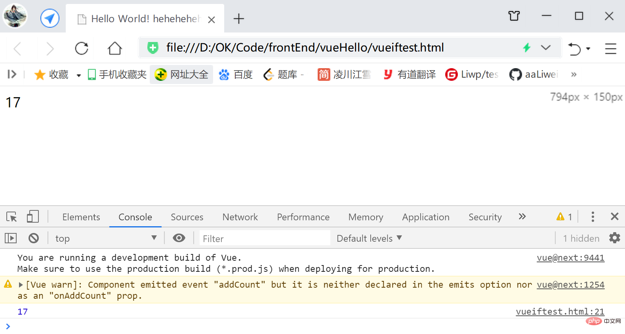Screen dimensions: 625x334
Task: Go back to previous page
Action: click(17, 49)
